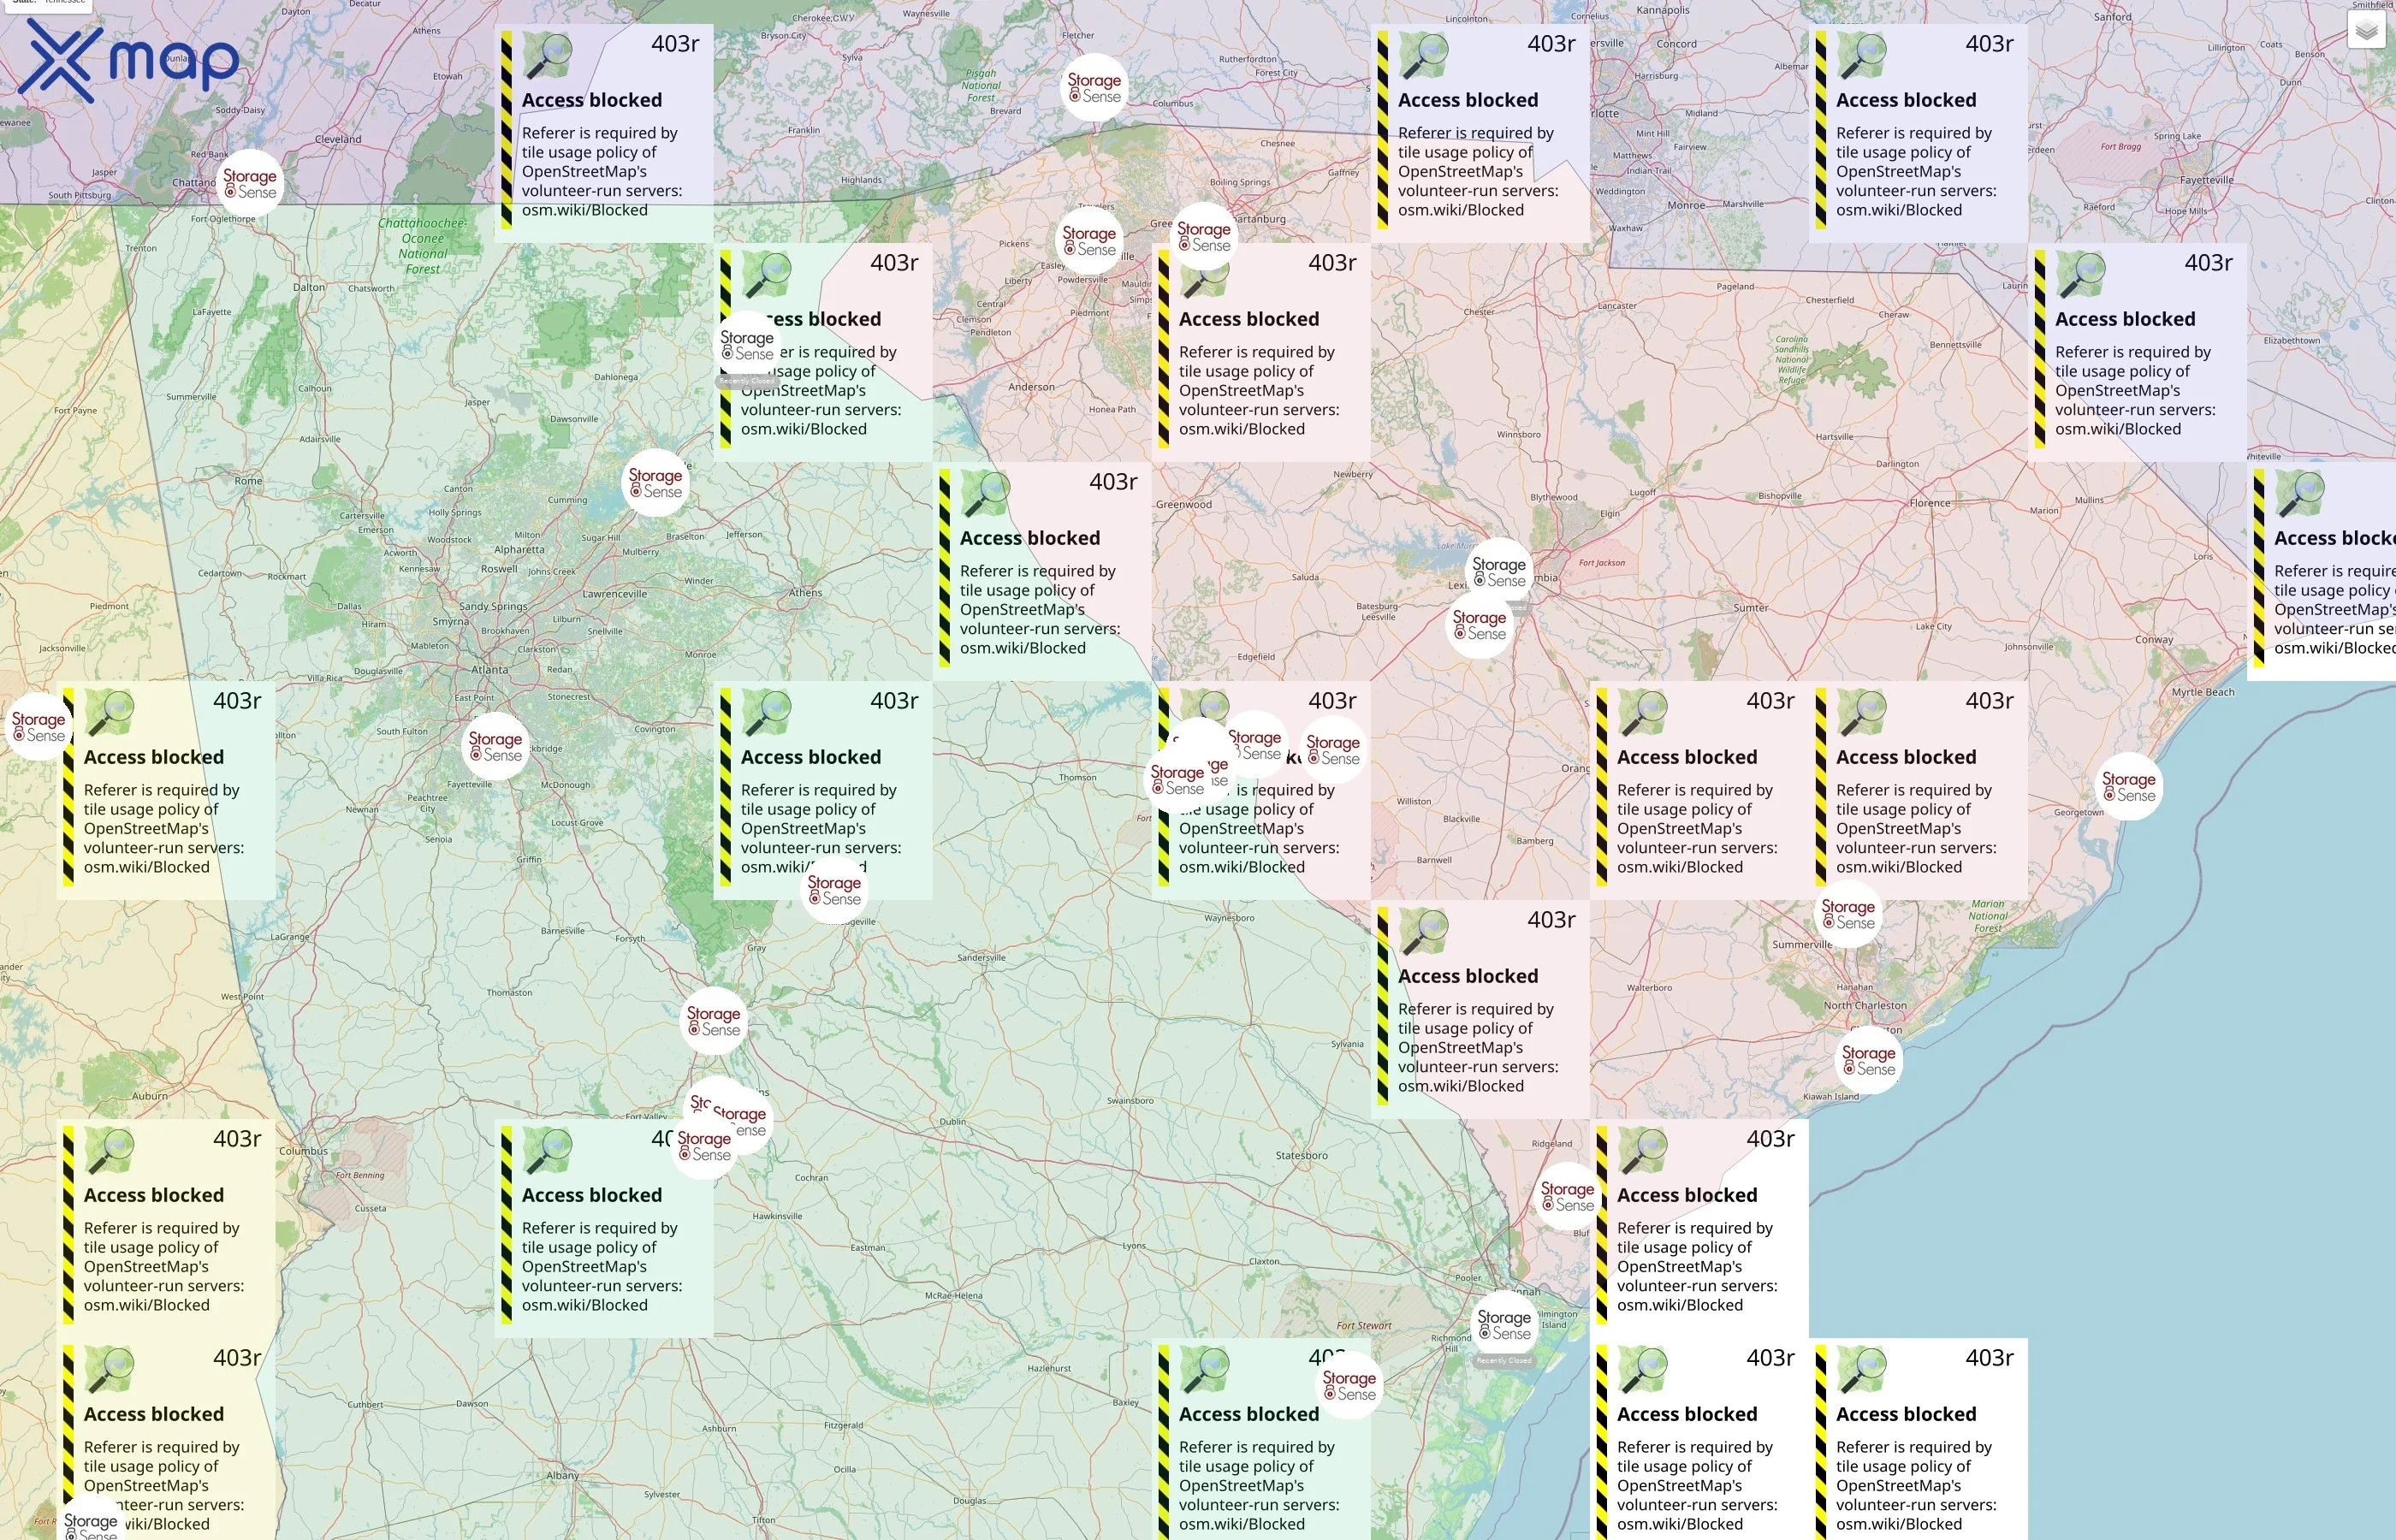Click the Darlington town label

click(1897, 464)
